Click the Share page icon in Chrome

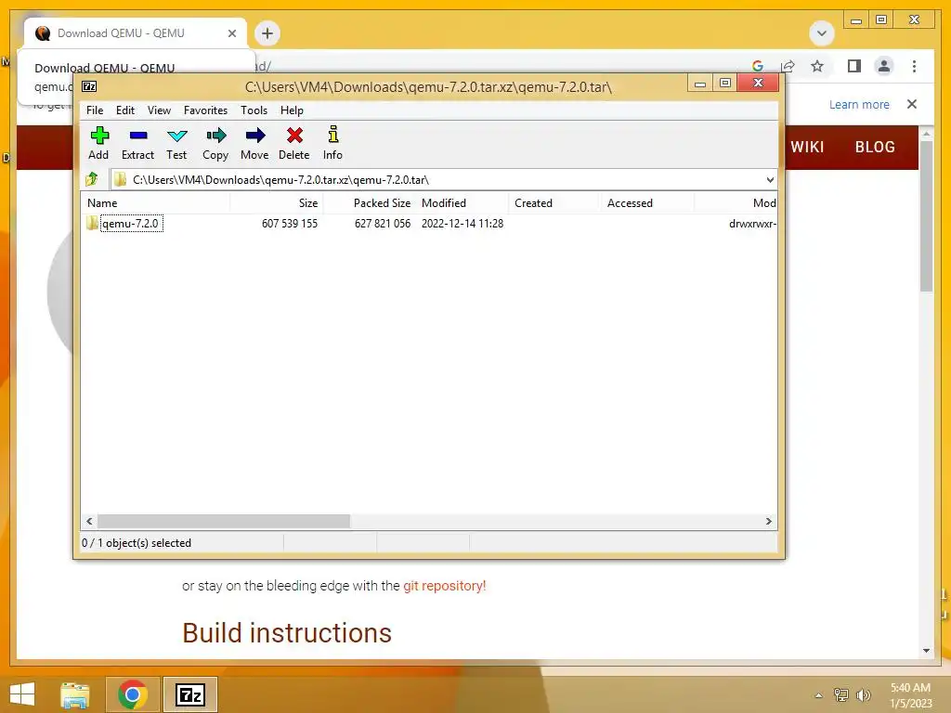788,66
